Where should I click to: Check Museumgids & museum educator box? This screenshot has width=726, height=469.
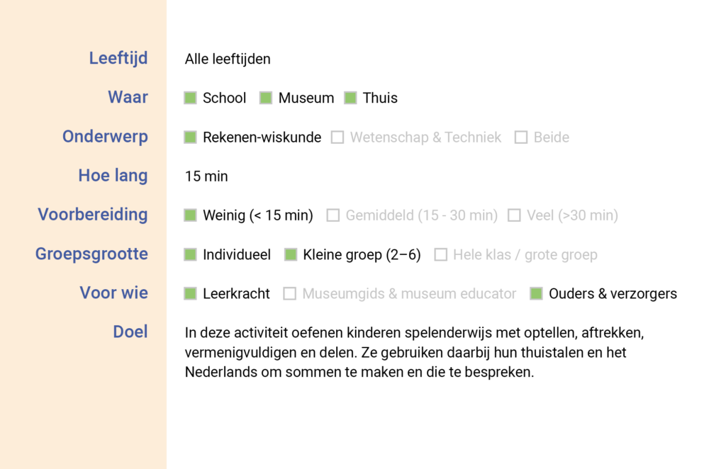point(289,293)
